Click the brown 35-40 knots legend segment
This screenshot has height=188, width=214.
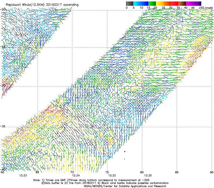pyautogui.click(x=182, y=3)
